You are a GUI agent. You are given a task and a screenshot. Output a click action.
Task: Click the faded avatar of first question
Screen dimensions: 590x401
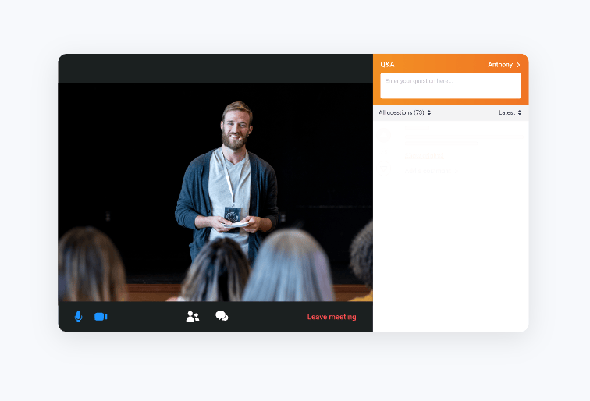tap(384, 135)
